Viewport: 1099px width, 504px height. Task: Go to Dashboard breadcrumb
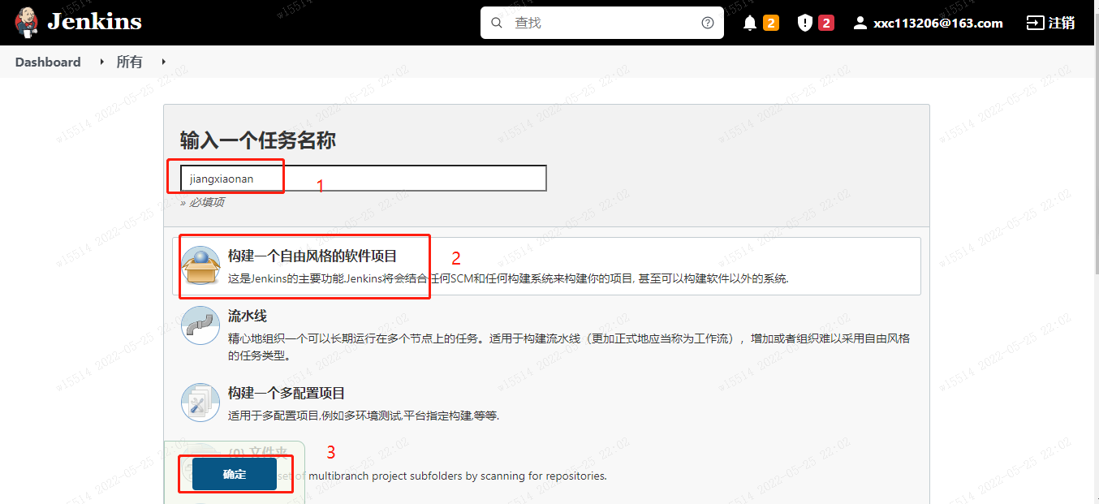[x=48, y=62]
